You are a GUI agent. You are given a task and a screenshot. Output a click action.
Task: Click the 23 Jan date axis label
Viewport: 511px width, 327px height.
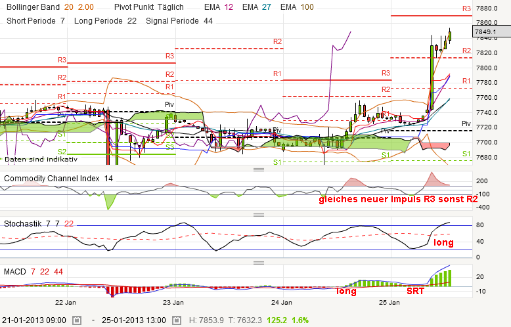[173, 302]
